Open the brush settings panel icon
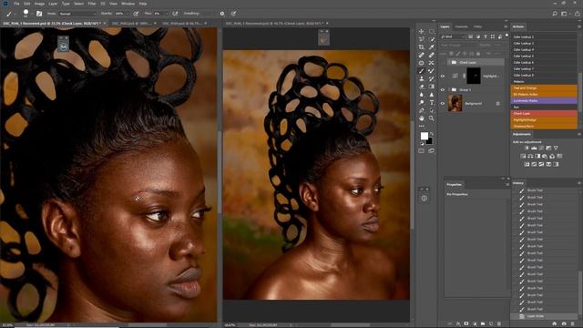583x328 pixels. pos(39,14)
